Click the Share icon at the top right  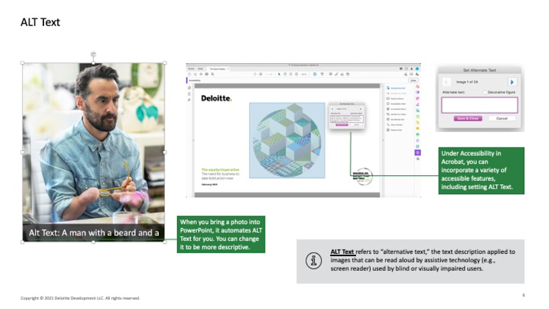click(406, 69)
